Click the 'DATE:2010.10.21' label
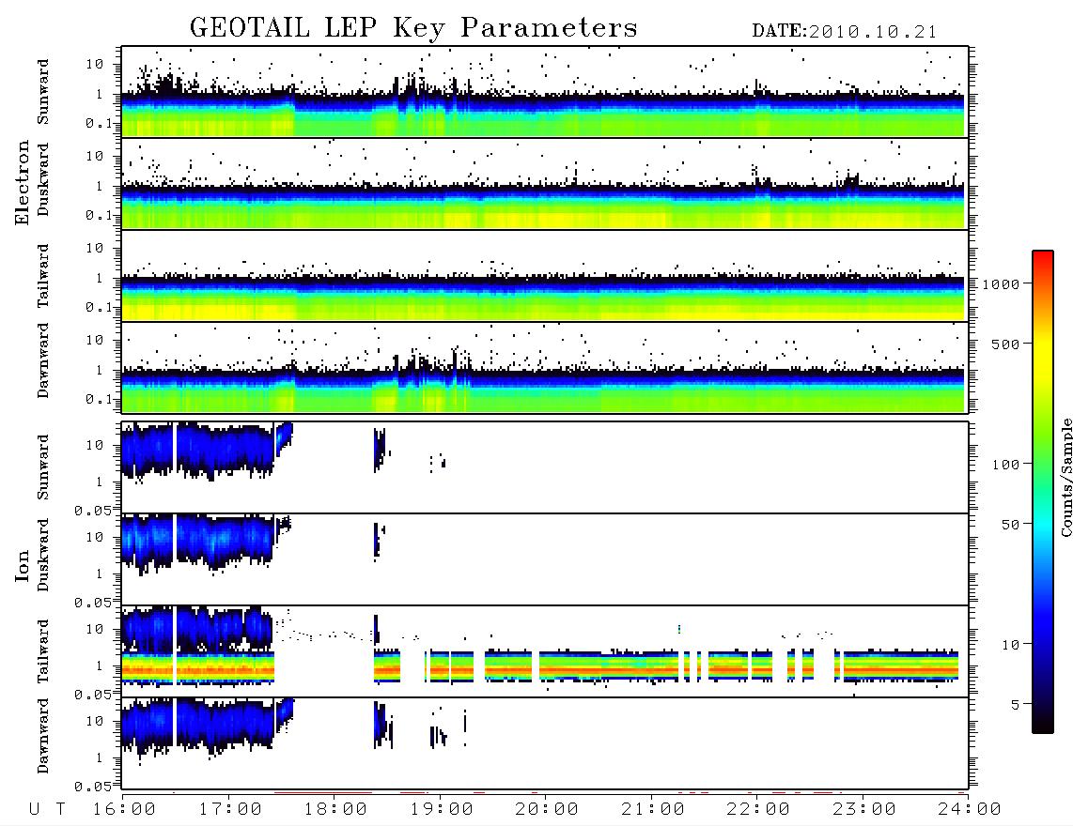 [x=845, y=32]
